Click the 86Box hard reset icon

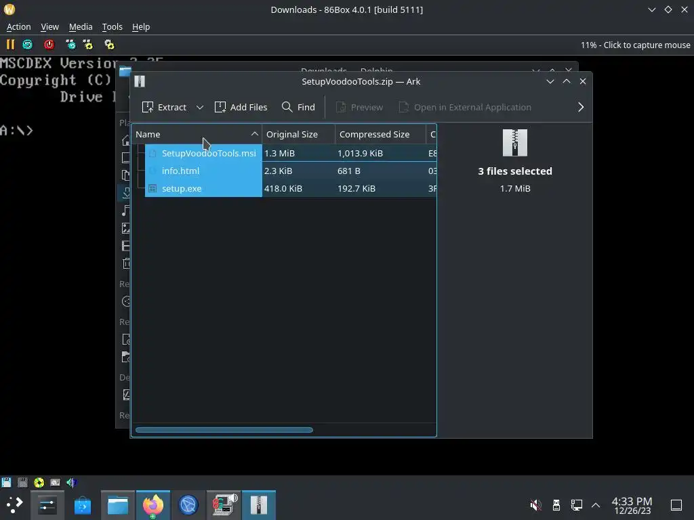(x=27, y=45)
